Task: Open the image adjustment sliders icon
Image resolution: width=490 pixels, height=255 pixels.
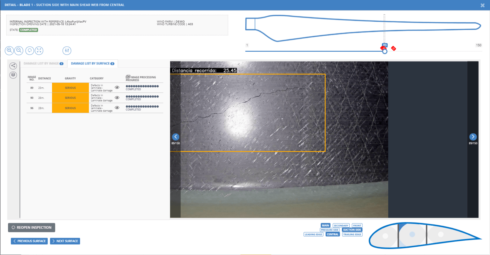Action: [67, 50]
